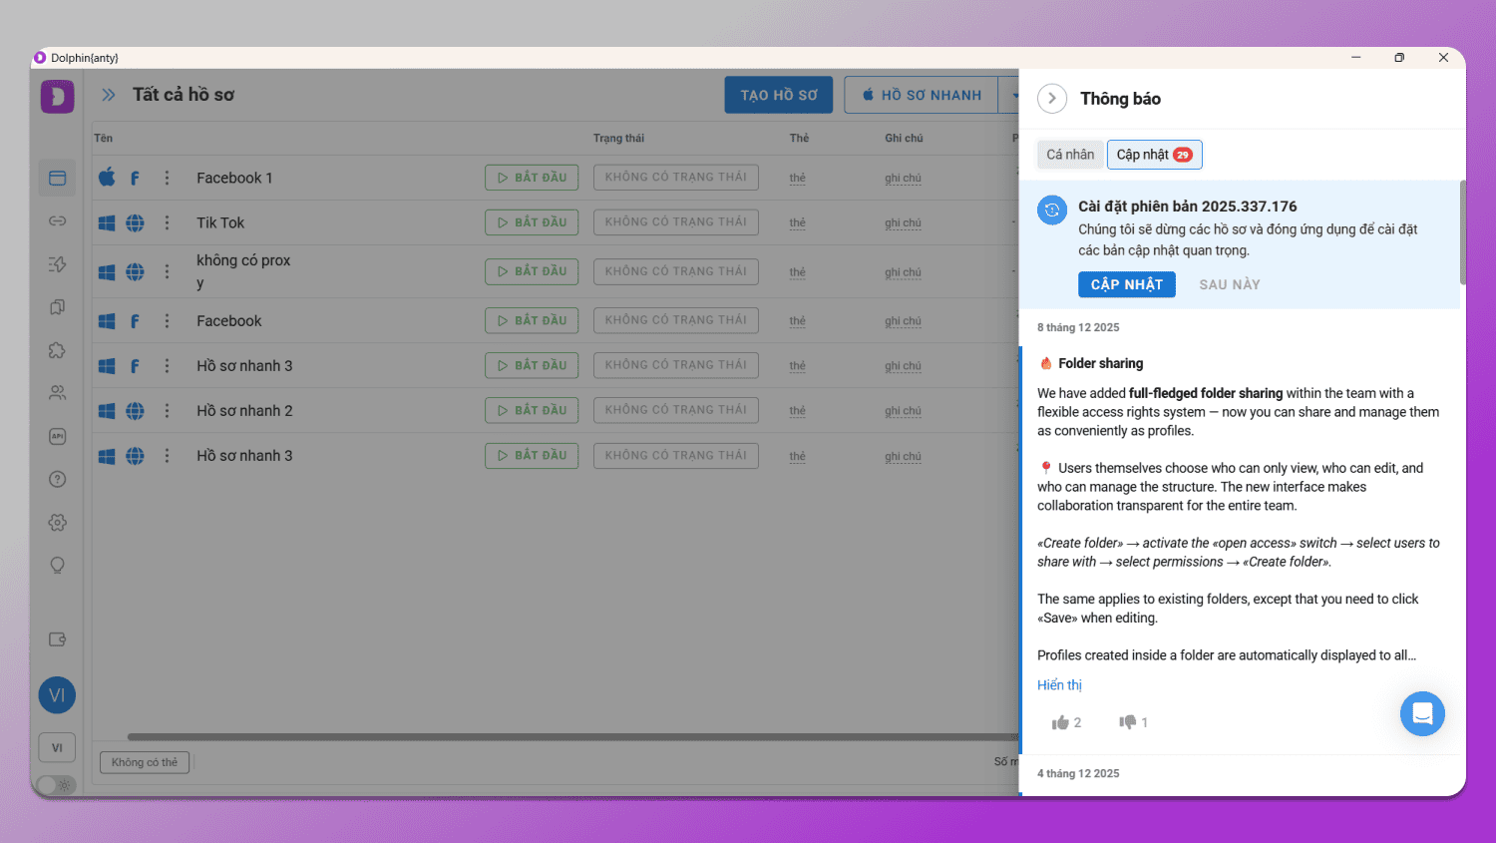Click the notification panel vertical scrollbar
The image size is (1496, 843).
[1462, 231]
